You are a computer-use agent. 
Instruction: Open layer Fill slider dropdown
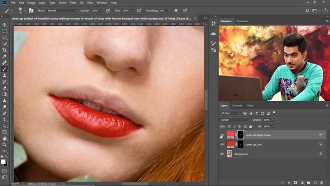point(273,126)
